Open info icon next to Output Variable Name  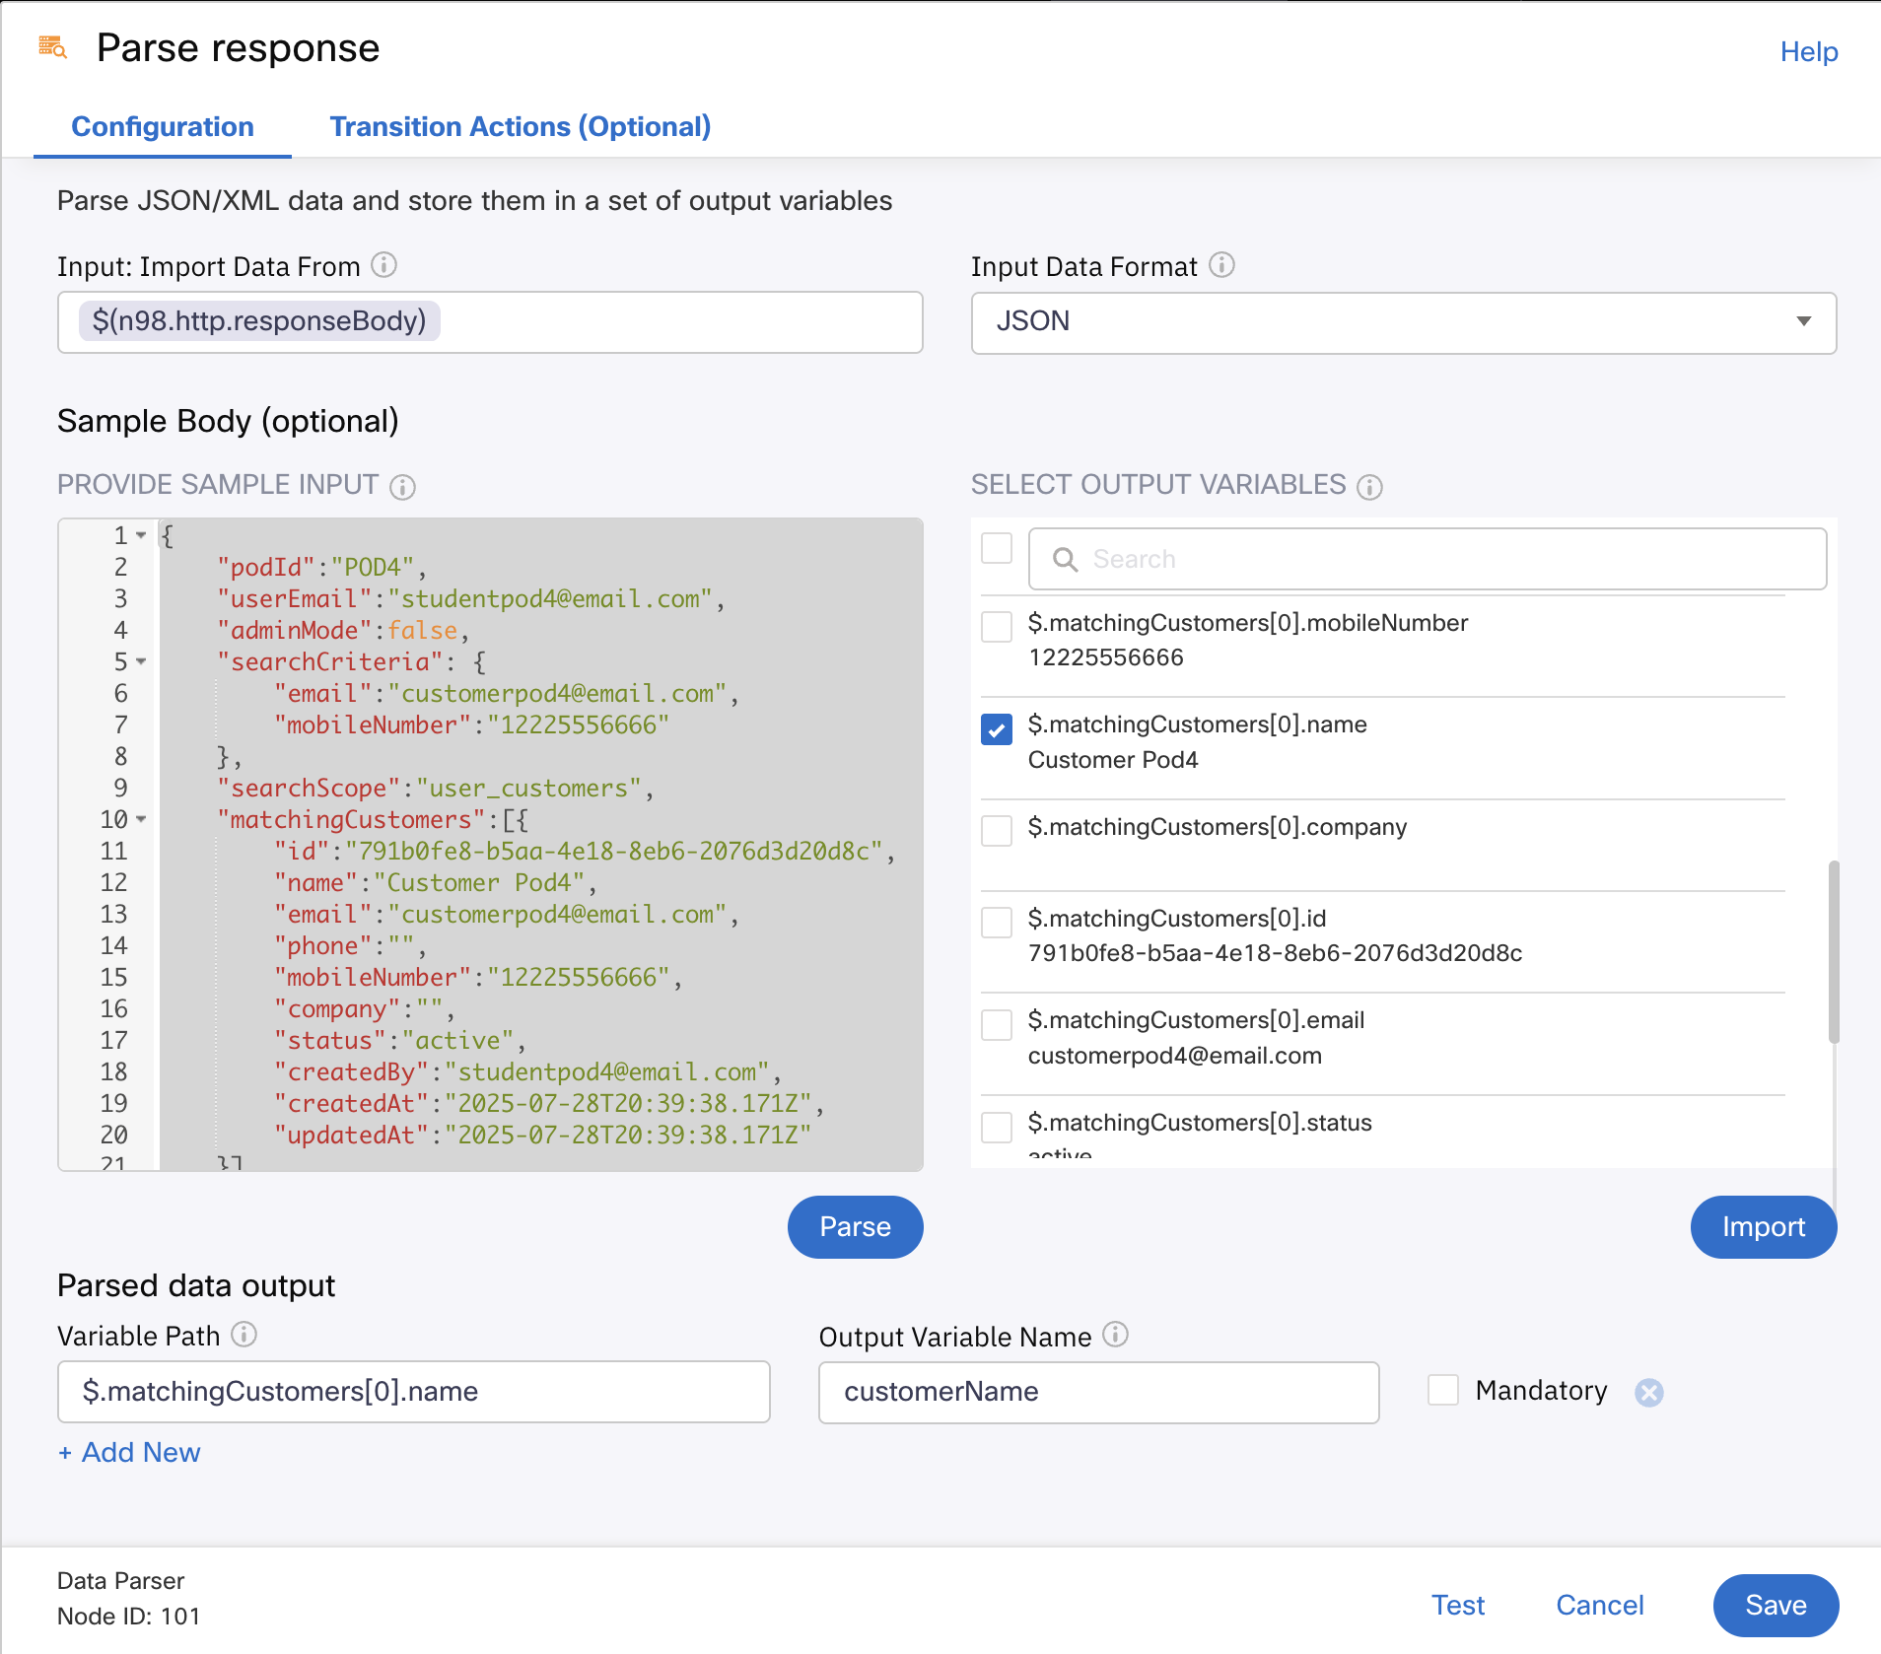pyautogui.click(x=1115, y=1335)
